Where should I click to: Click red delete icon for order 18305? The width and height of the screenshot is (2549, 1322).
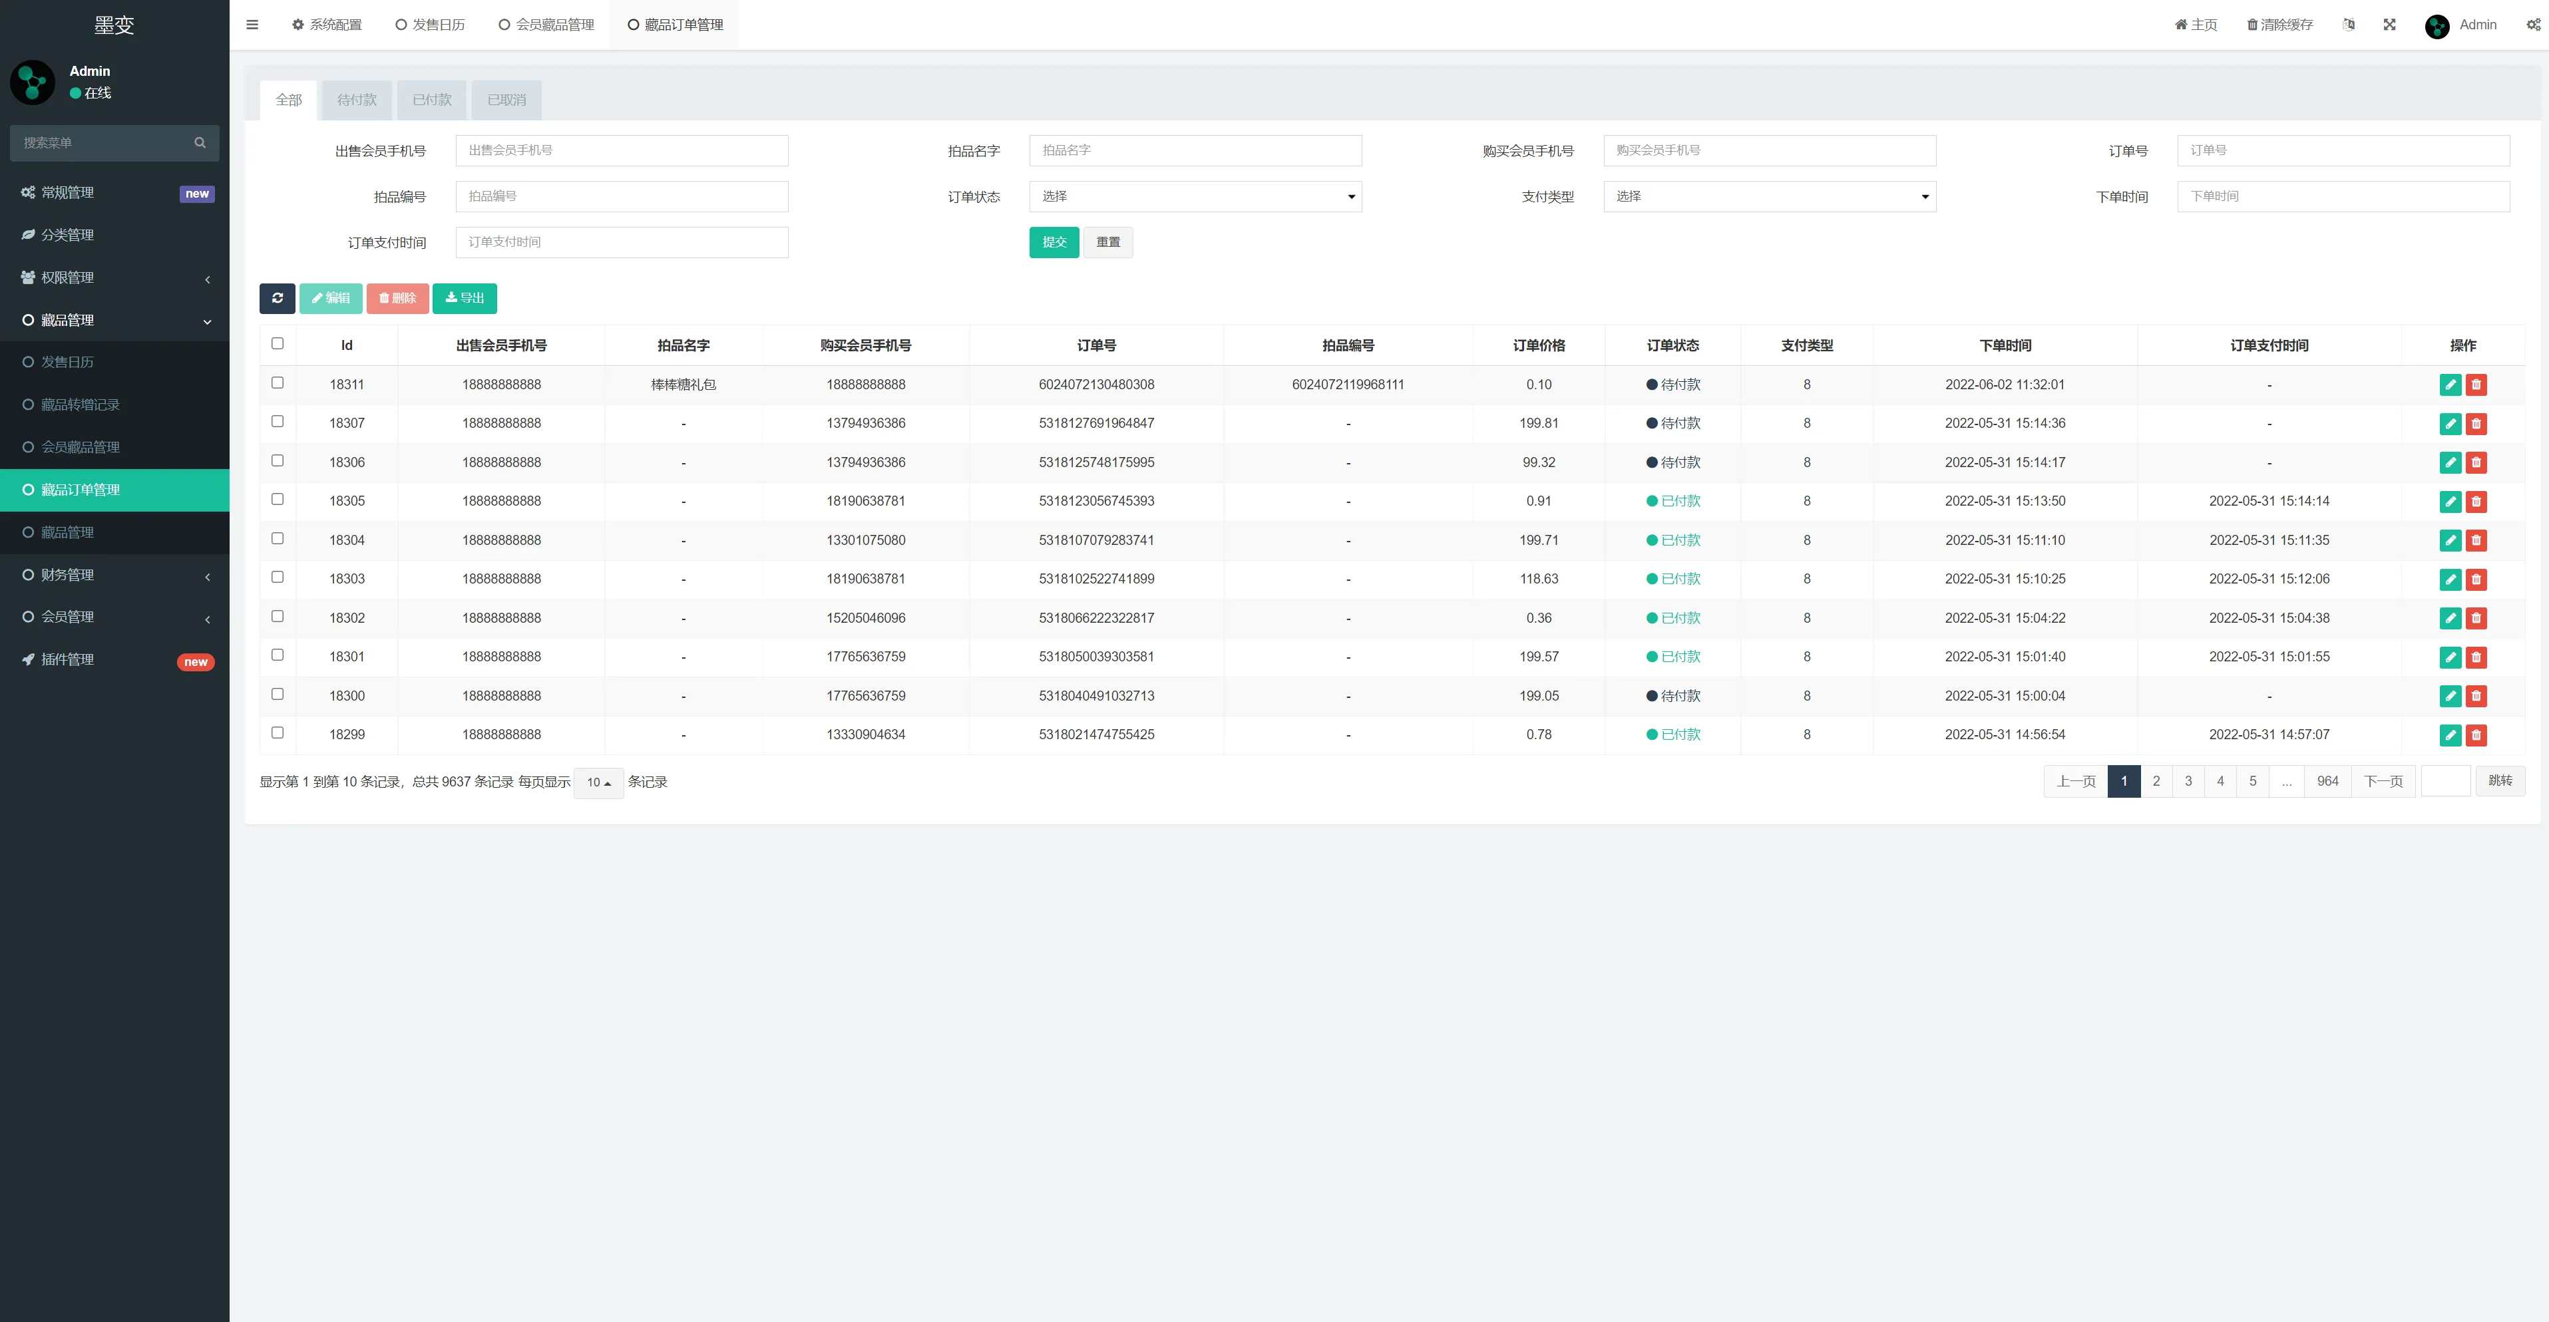pos(2476,502)
